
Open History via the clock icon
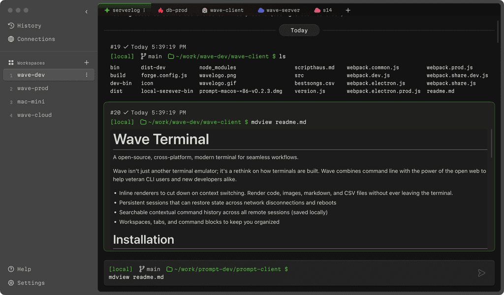(11, 25)
